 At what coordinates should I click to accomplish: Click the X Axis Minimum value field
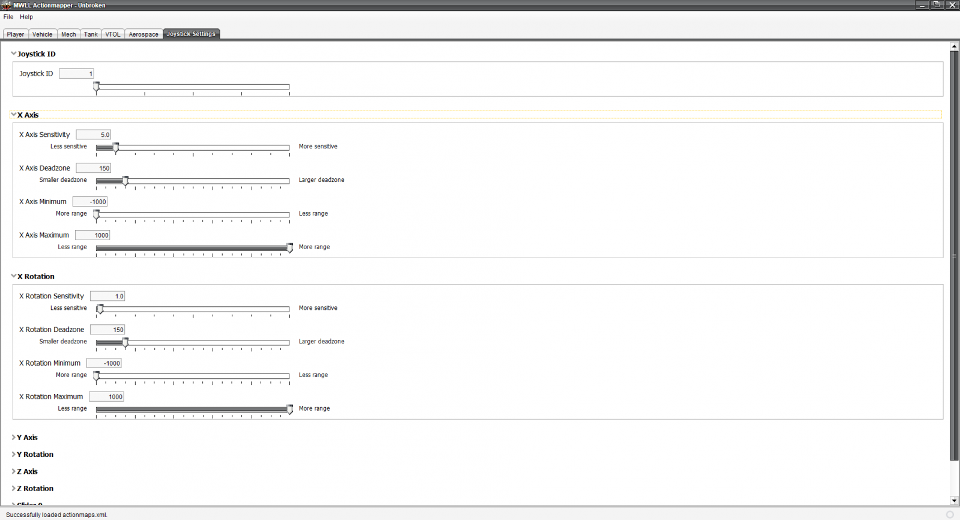[x=90, y=202]
